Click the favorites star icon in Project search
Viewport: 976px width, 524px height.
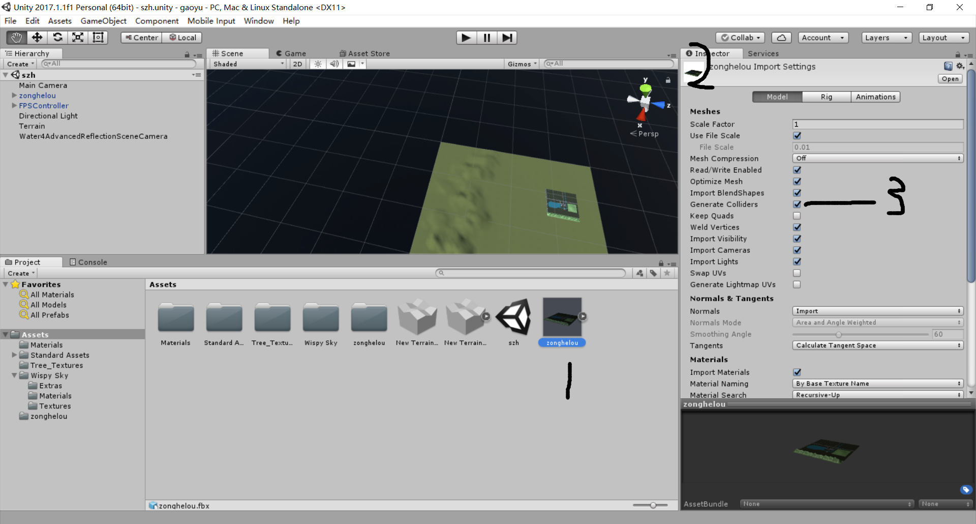[667, 273]
